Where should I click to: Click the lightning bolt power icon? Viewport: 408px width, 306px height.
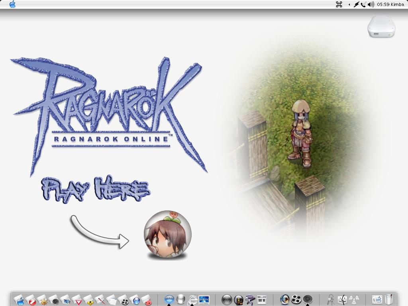pos(356,4)
